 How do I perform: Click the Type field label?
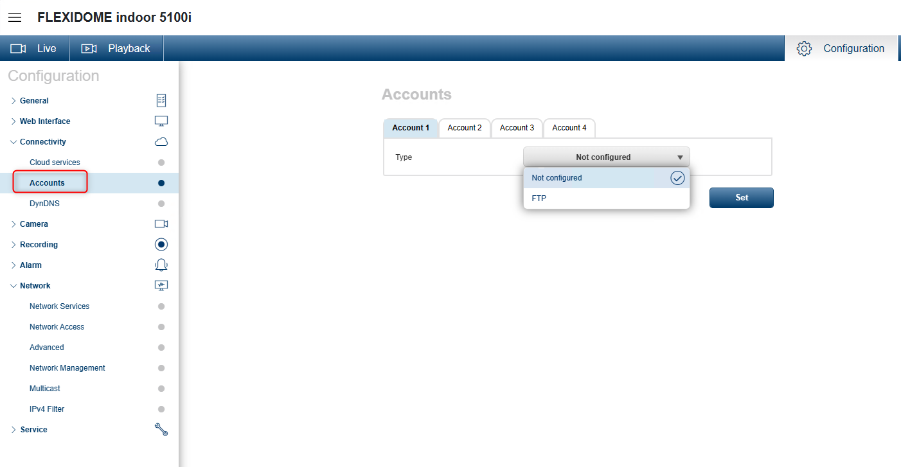(x=404, y=157)
